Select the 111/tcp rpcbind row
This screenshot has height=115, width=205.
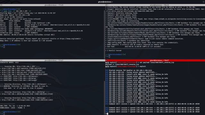point(19,27)
